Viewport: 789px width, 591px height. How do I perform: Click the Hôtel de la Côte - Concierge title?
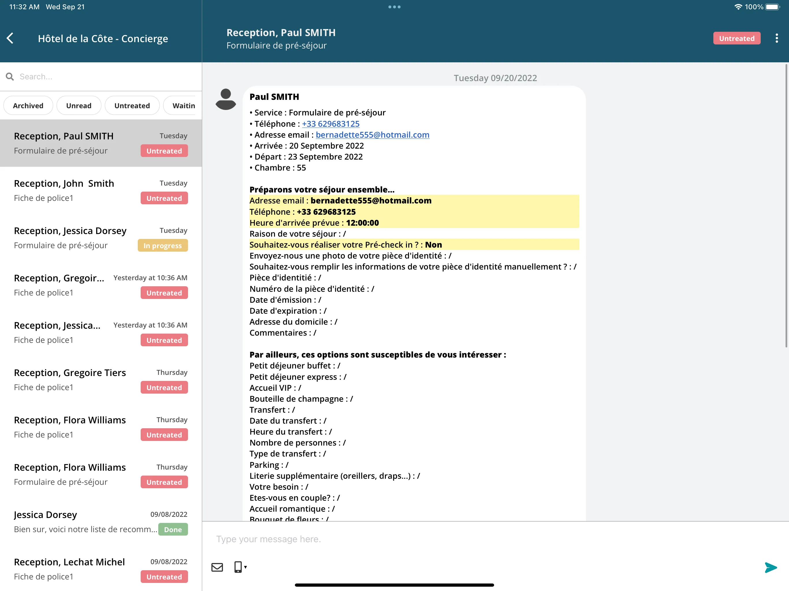(x=103, y=38)
